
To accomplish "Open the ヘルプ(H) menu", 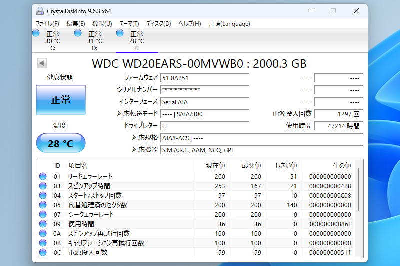I will [190, 24].
